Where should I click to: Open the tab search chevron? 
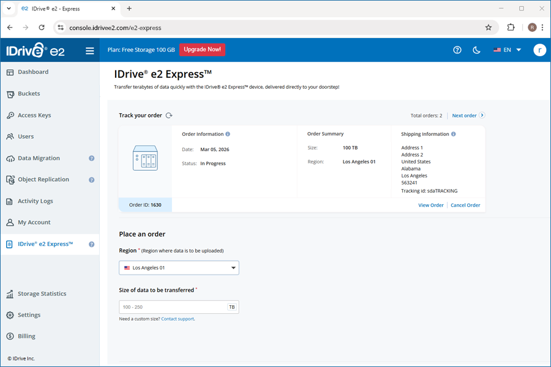pyautogui.click(x=9, y=9)
